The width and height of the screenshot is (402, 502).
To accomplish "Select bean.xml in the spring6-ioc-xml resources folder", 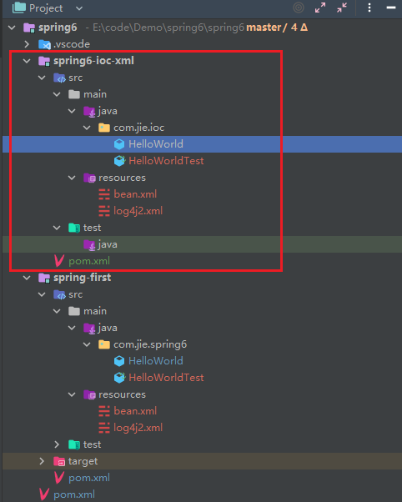I will (x=135, y=194).
